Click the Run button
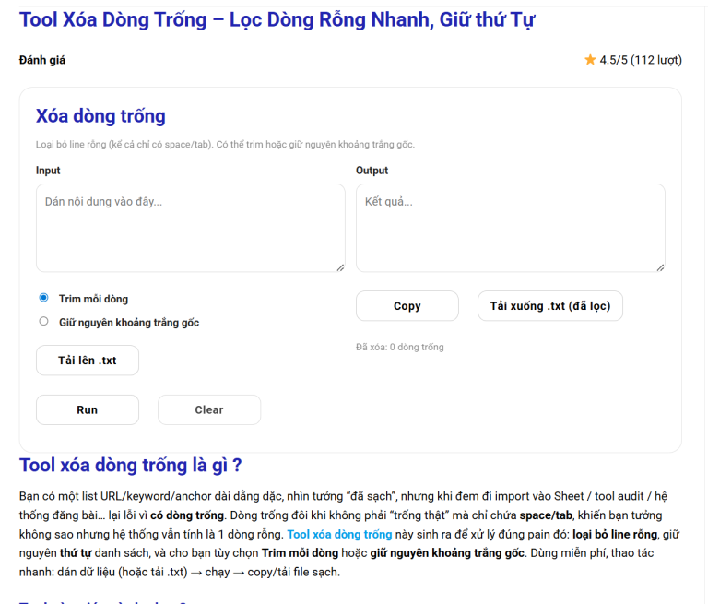 tap(88, 409)
